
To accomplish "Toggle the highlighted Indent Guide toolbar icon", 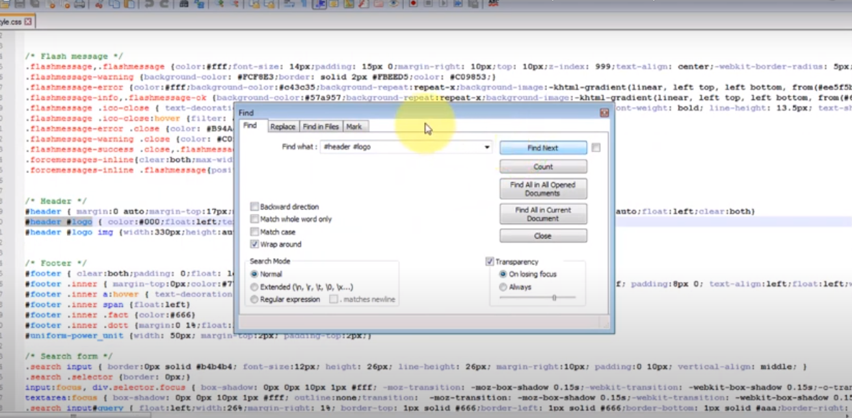I will point(319,3).
